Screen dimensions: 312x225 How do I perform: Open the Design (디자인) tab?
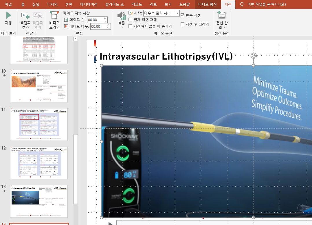coord(52,4)
